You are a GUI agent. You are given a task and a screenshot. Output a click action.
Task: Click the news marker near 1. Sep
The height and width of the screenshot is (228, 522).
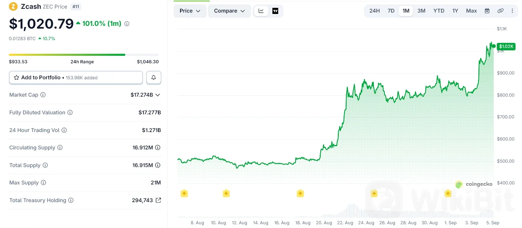click(448, 194)
